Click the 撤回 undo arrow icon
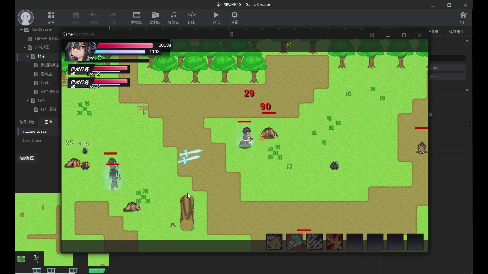Viewport: 488px width, 274px height. [x=94, y=18]
